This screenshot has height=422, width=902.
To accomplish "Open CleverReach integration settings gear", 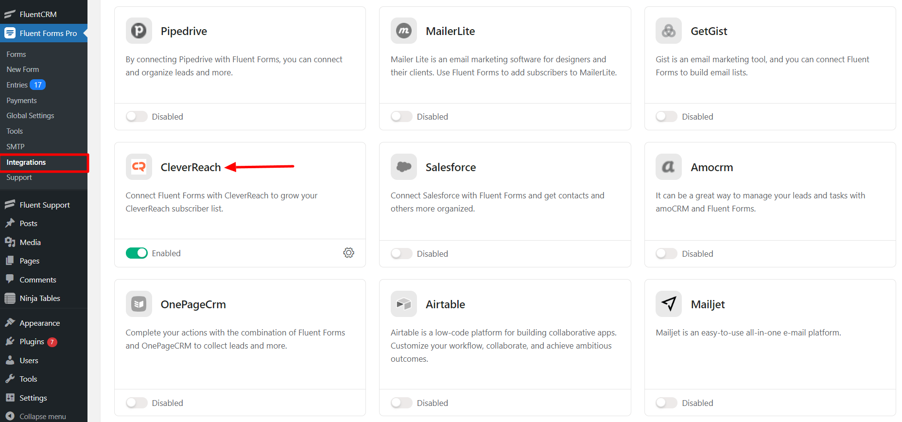I will 348,253.
